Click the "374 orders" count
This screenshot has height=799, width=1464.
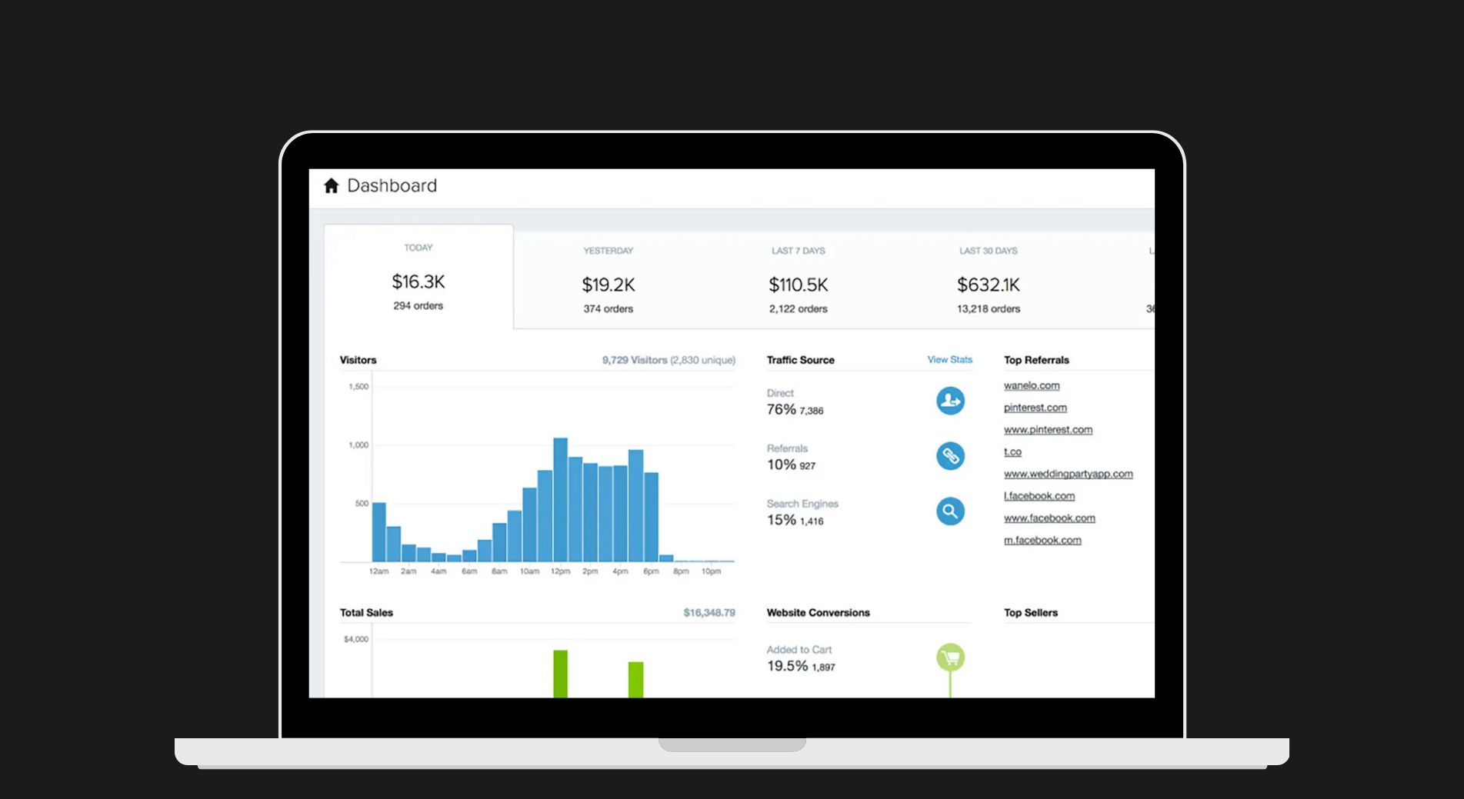click(x=609, y=308)
